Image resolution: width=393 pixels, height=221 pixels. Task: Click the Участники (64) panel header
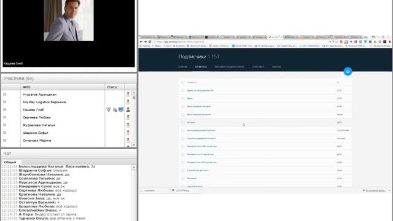(69, 79)
